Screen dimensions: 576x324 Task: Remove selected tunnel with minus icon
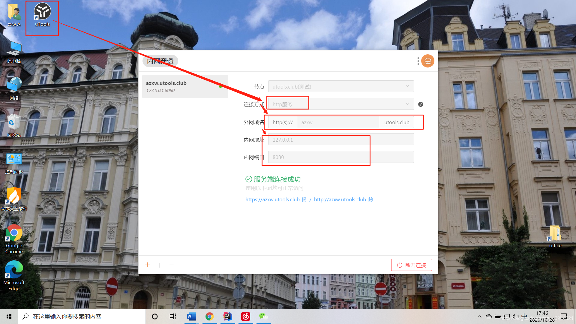(171, 265)
